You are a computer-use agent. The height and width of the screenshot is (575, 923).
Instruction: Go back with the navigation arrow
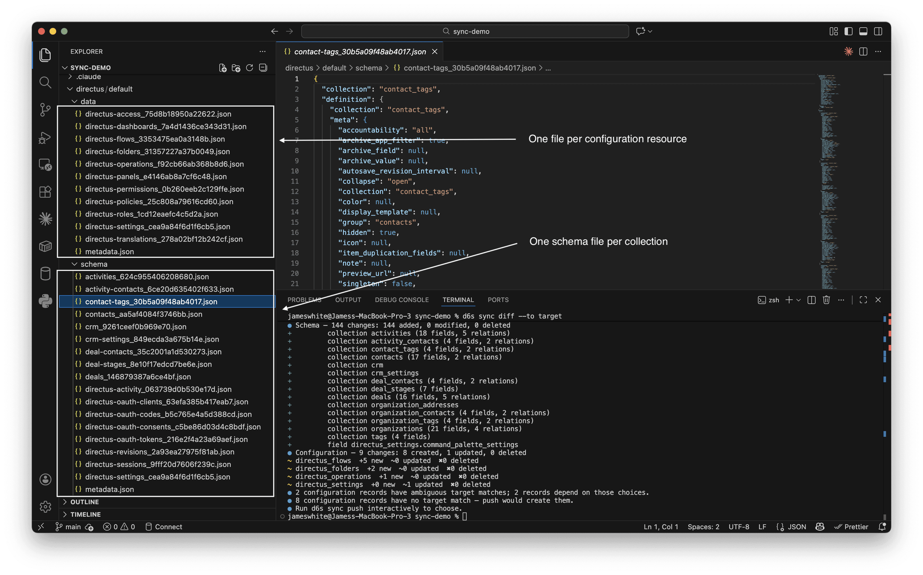point(274,31)
